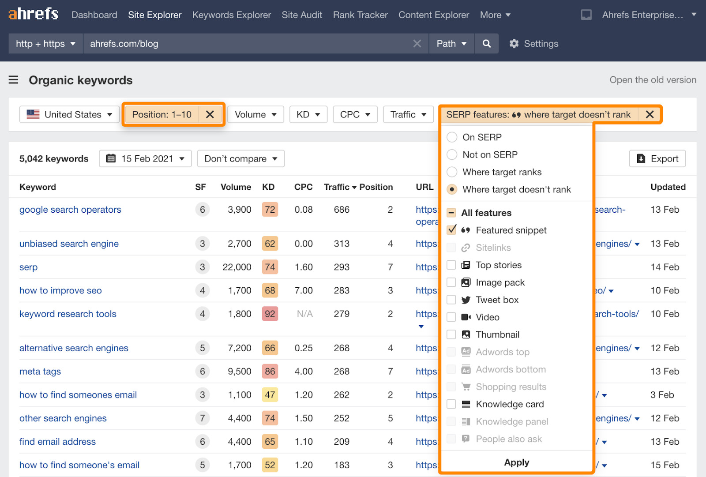The image size is (706, 477).
Task: Click the Ahrefs logo
Action: [34, 14]
